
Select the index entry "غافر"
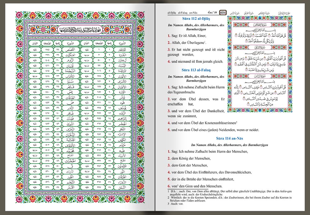pyautogui.click(x=70, y=114)
